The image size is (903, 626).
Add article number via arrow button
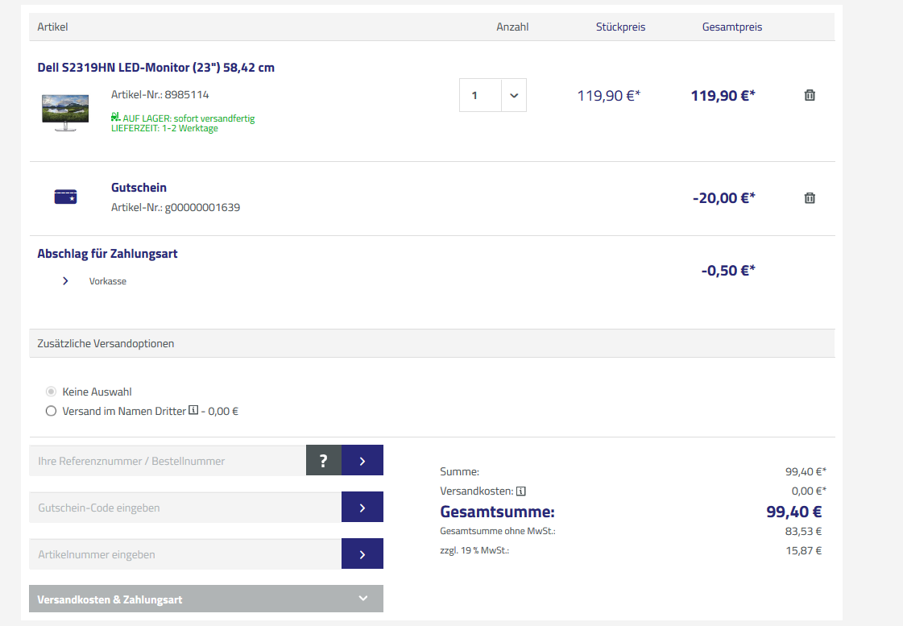pos(362,554)
